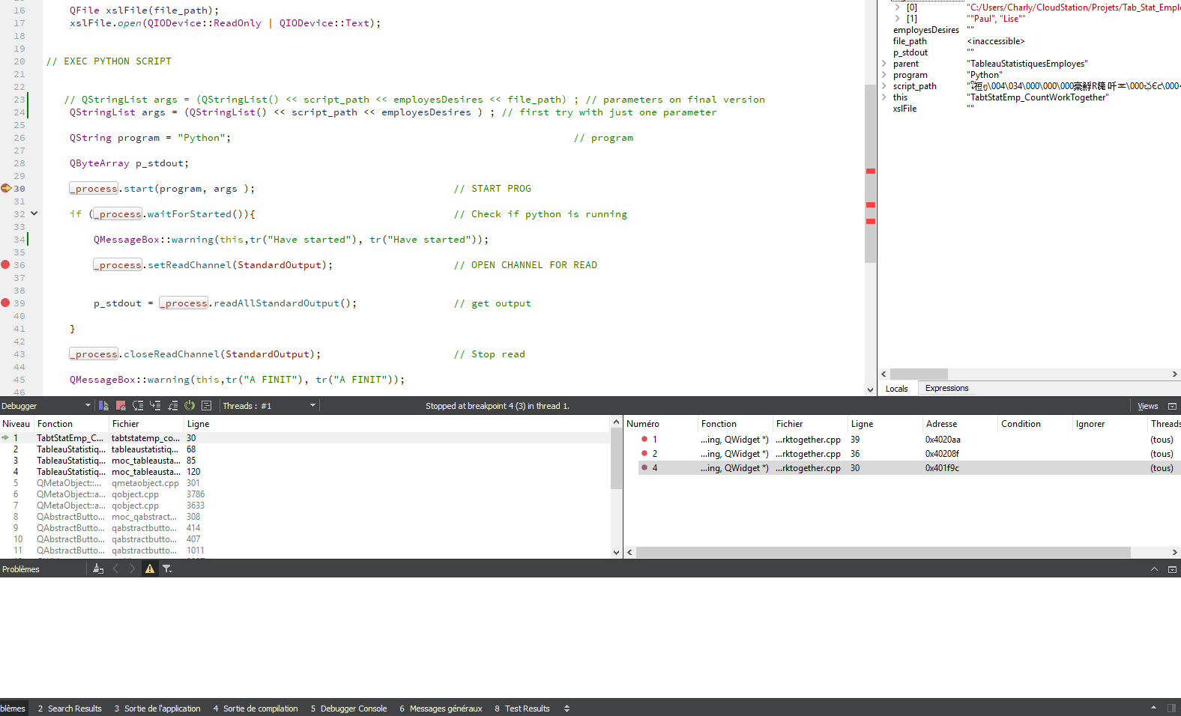Toggle operate-by-instruction mode icon

point(207,406)
